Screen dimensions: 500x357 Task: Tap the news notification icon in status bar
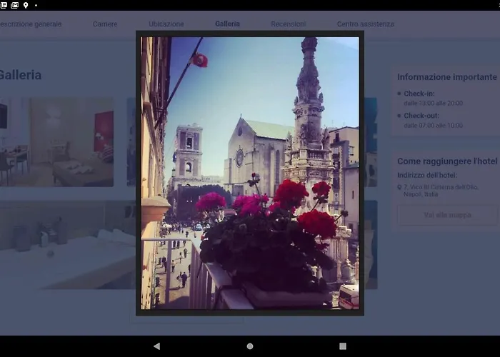(x=4, y=5)
